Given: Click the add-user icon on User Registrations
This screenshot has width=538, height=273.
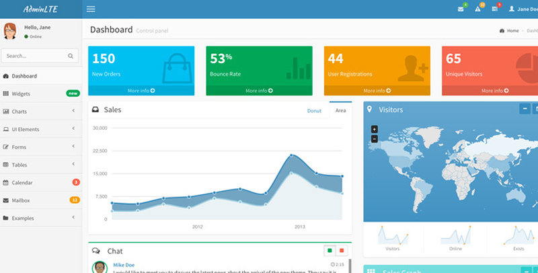Looking at the screenshot, I should coord(413,69).
